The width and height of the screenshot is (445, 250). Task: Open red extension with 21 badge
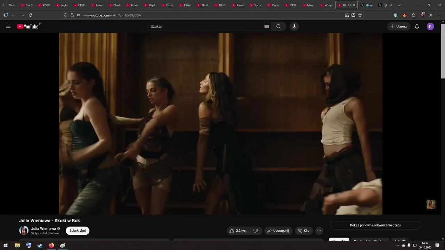(x=422, y=15)
